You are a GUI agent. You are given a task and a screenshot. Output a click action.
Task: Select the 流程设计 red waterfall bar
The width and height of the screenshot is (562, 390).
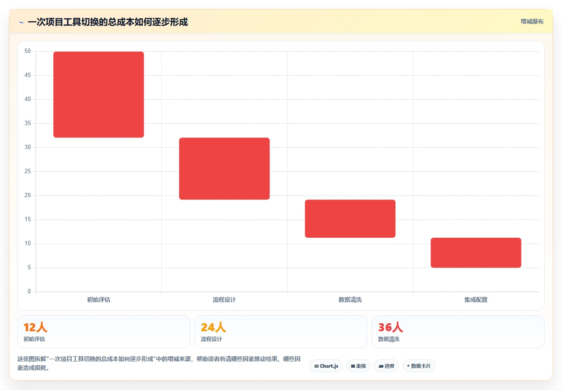[225, 169]
